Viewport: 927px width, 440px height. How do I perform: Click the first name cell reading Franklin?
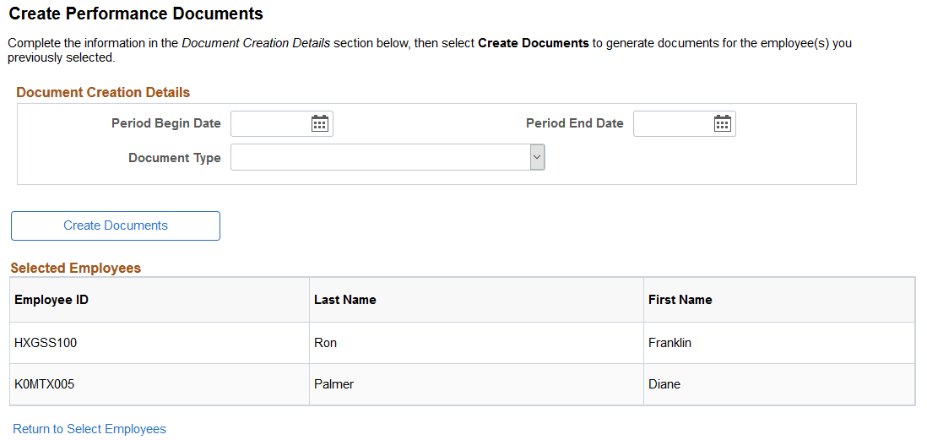pos(670,343)
